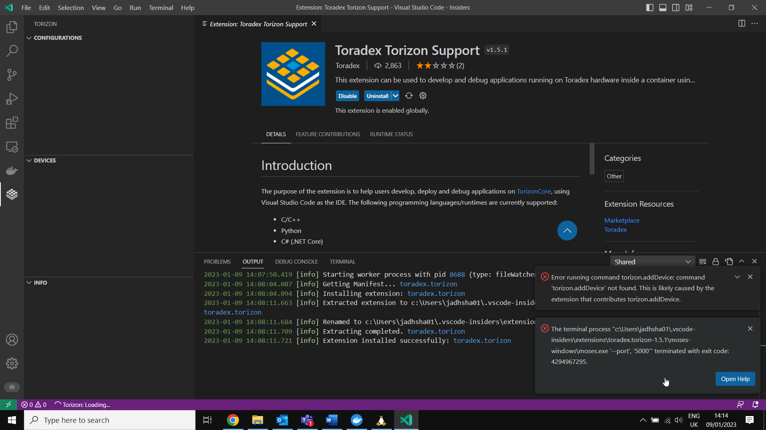
Task: Toggle output auto-scroll lock
Action: (716, 262)
